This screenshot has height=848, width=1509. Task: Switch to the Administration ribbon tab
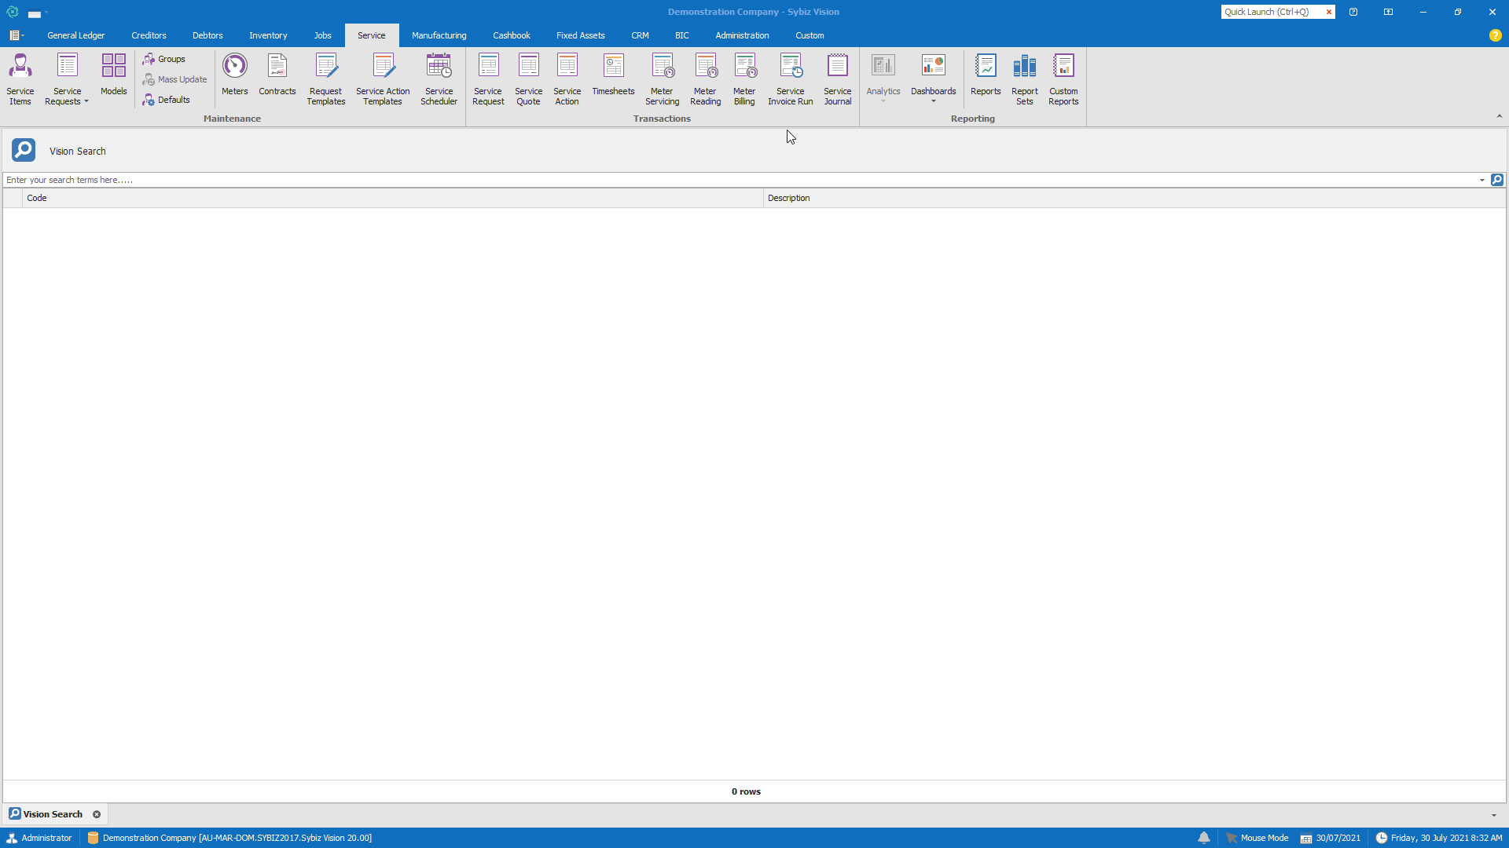pos(742,35)
